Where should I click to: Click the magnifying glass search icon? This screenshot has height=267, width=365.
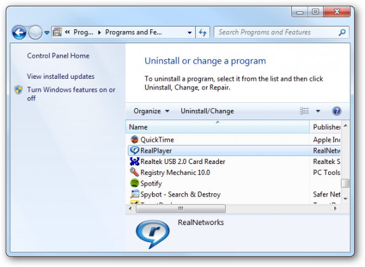342,32
